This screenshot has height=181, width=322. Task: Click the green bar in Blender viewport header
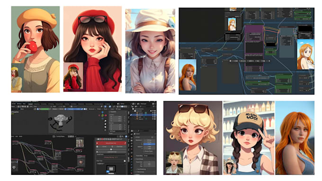coord(45,109)
